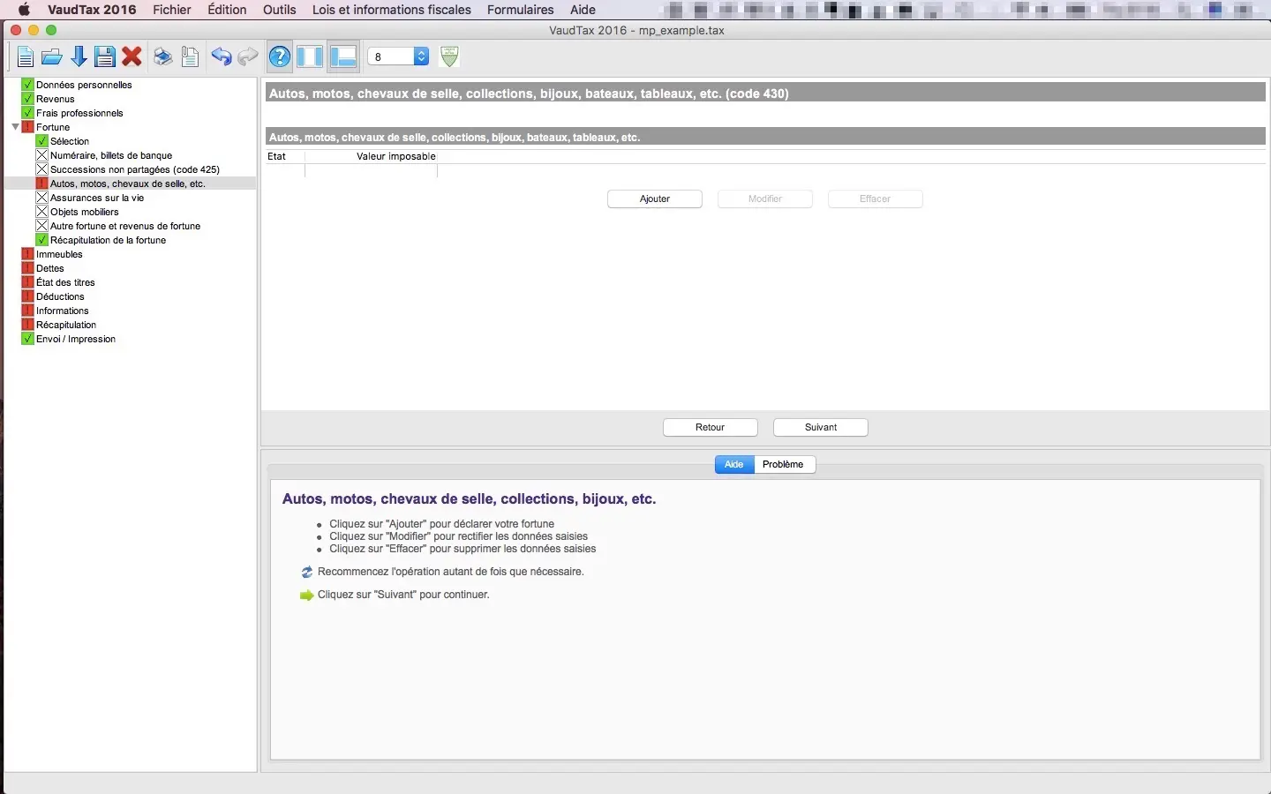Save the file with the floppy disk icon

105,57
